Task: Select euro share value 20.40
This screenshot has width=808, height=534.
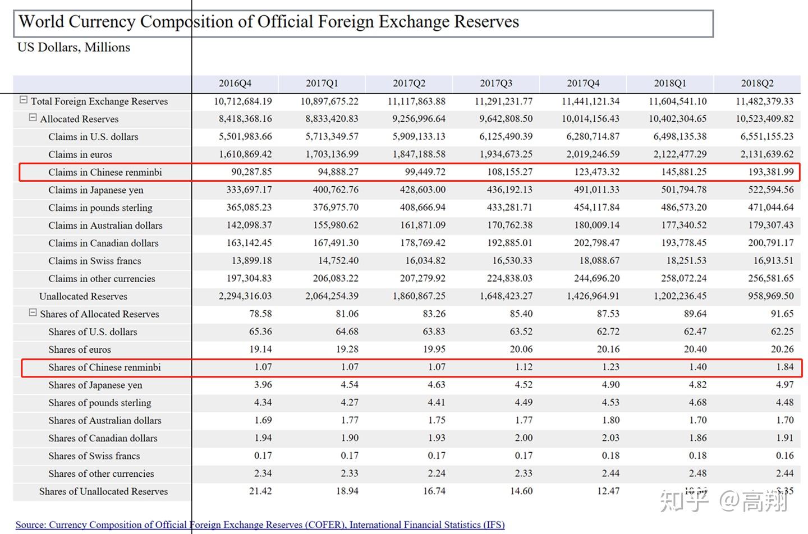Action: pyautogui.click(x=695, y=349)
